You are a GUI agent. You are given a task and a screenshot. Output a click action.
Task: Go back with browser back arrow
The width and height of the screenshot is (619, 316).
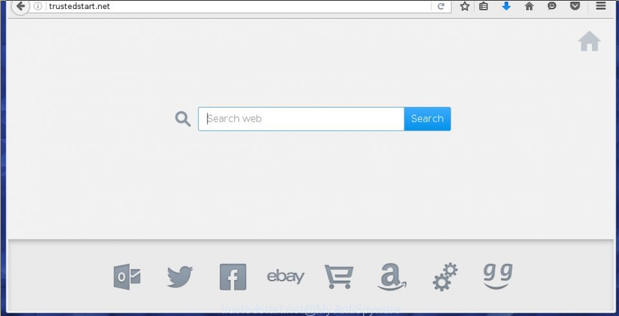(x=20, y=6)
